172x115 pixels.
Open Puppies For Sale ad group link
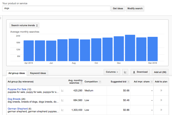click(17, 89)
